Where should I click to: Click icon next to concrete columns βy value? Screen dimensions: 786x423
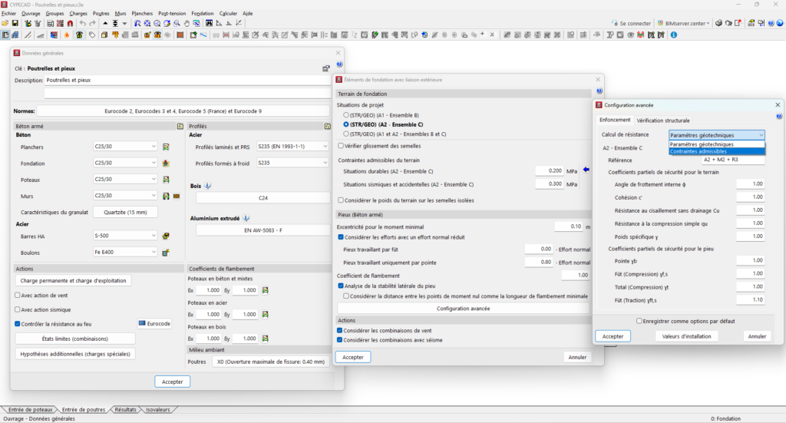point(265,290)
